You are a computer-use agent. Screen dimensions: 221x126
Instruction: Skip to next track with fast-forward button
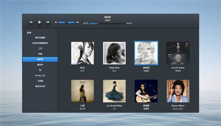point(48,22)
